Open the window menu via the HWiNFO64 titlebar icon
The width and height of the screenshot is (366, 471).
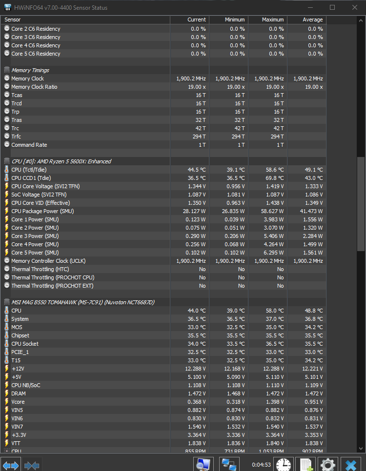click(7, 8)
